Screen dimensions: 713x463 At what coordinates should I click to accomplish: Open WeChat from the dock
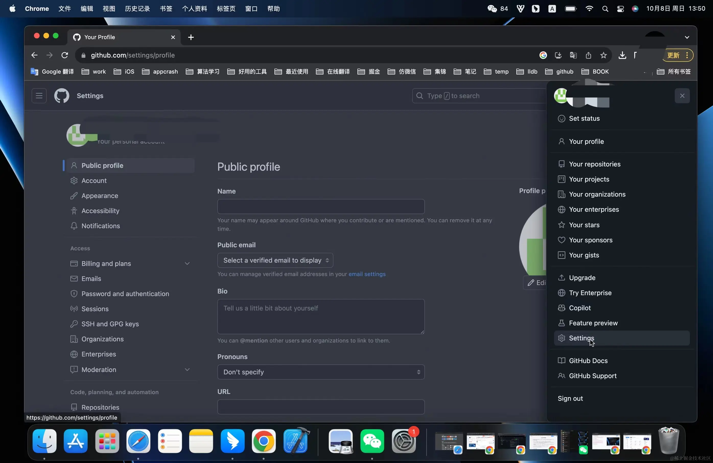point(372,441)
